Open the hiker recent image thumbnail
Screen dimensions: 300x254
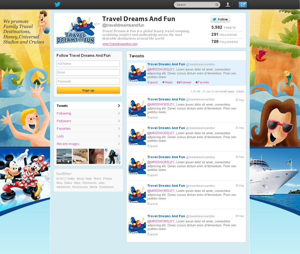[x=112, y=156]
